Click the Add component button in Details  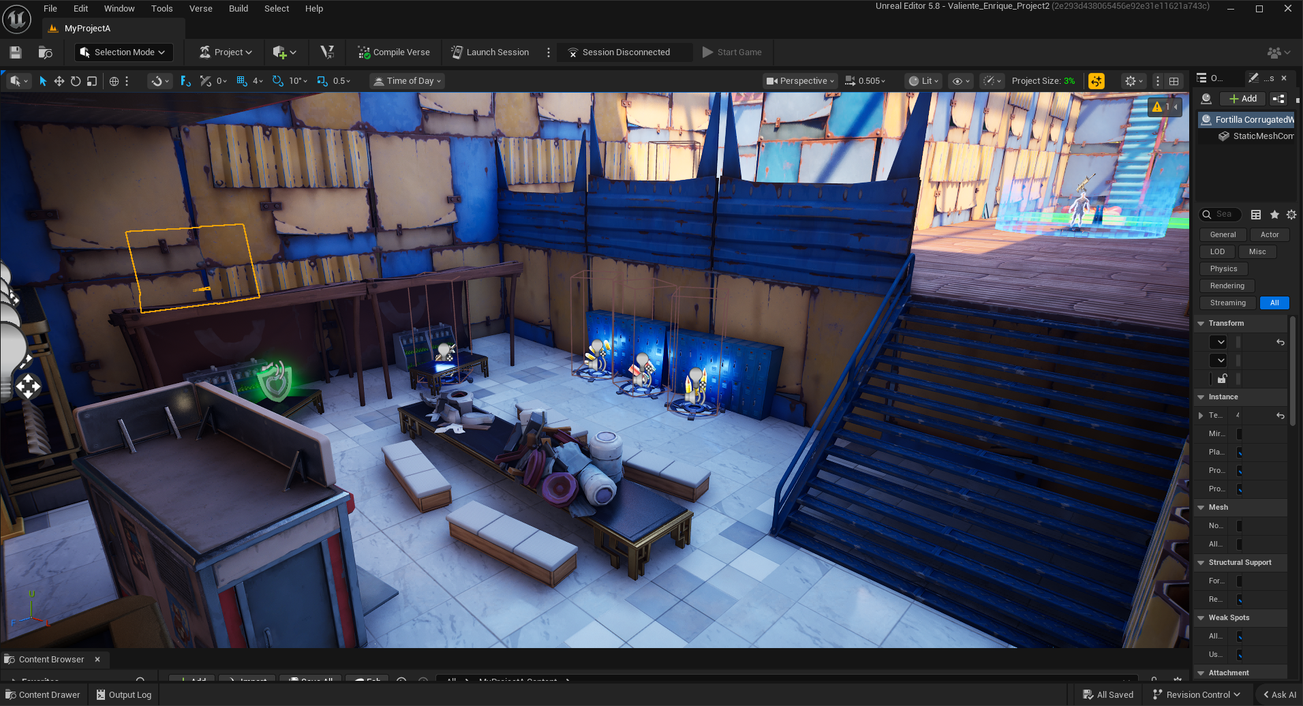pos(1243,99)
